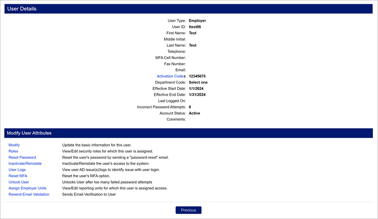Open User Logs
Viewport: 378px width, 219px height.
[17, 170]
